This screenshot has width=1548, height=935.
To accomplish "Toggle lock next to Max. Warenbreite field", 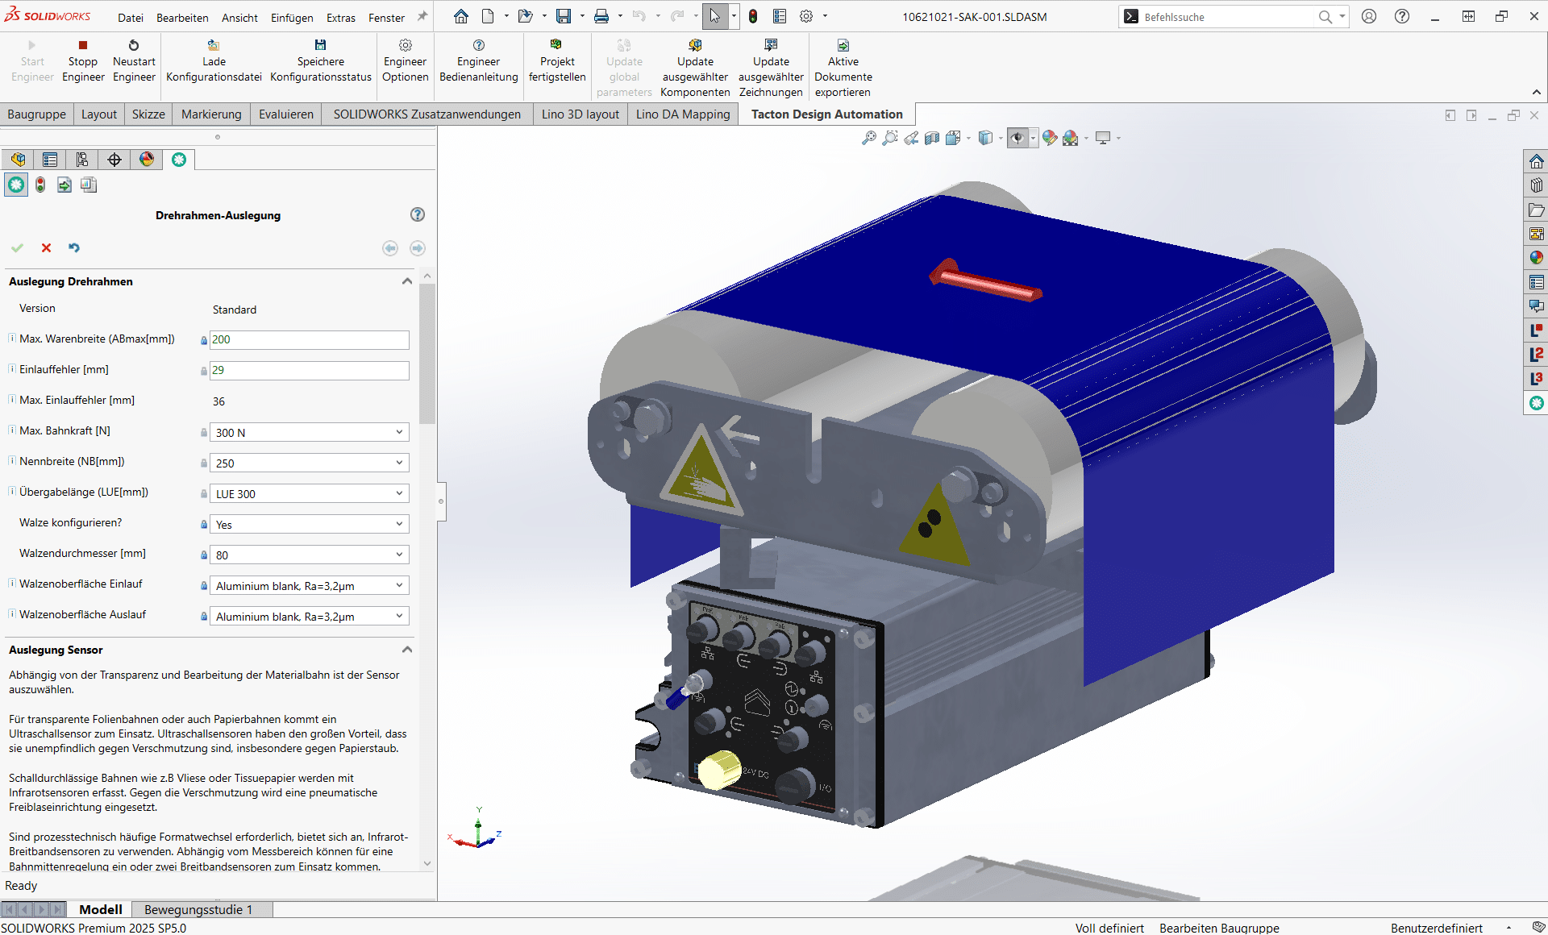I will tap(204, 340).
